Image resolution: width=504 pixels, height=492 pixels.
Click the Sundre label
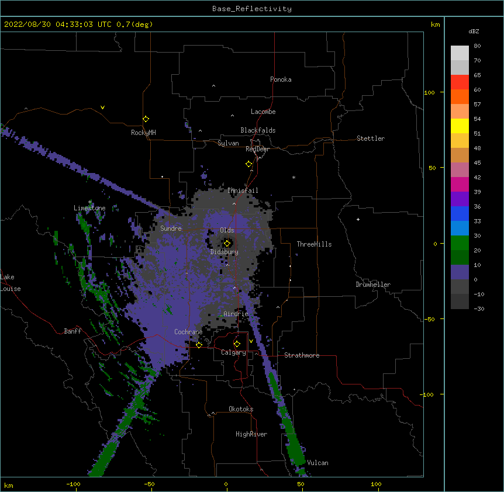coord(171,228)
